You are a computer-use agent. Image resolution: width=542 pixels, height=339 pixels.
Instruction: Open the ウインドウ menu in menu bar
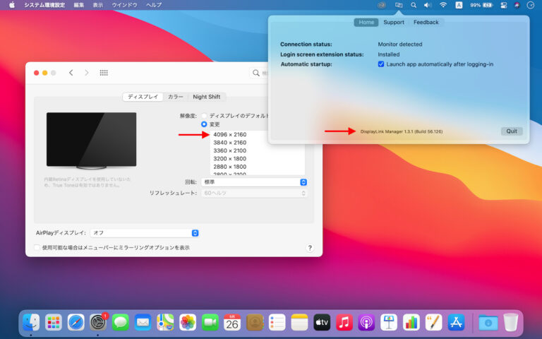[125, 5]
